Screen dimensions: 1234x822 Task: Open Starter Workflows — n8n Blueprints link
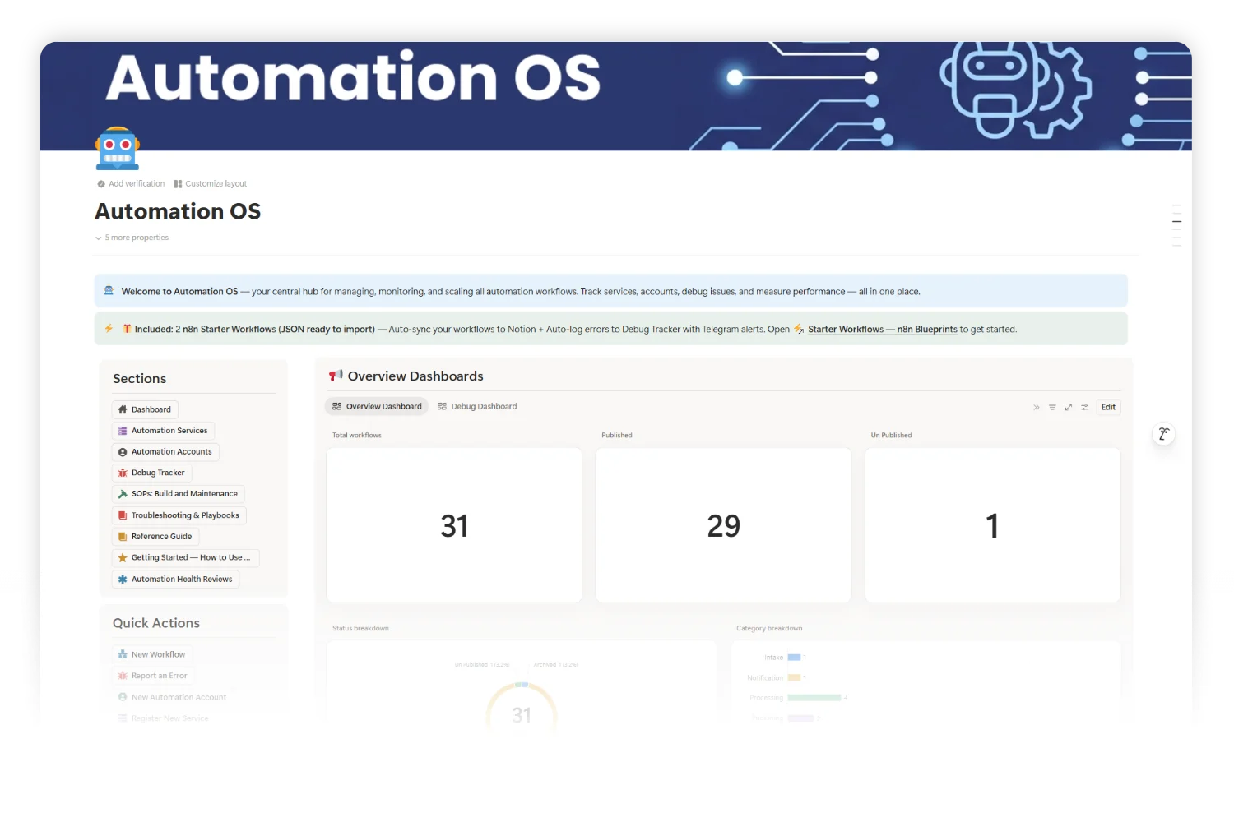(x=882, y=330)
